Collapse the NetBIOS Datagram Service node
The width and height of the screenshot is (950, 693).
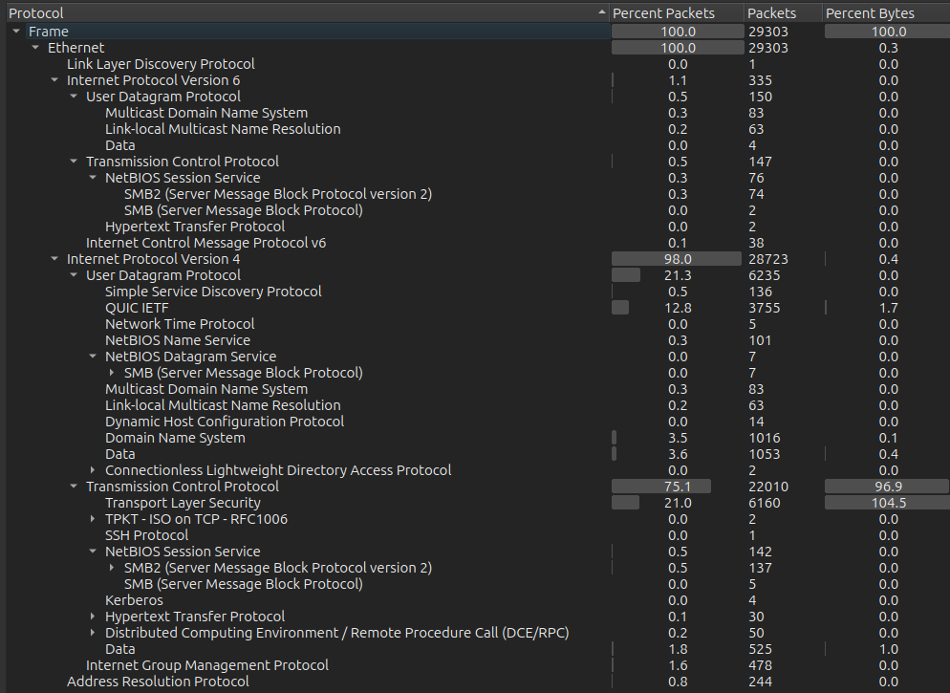(x=93, y=357)
